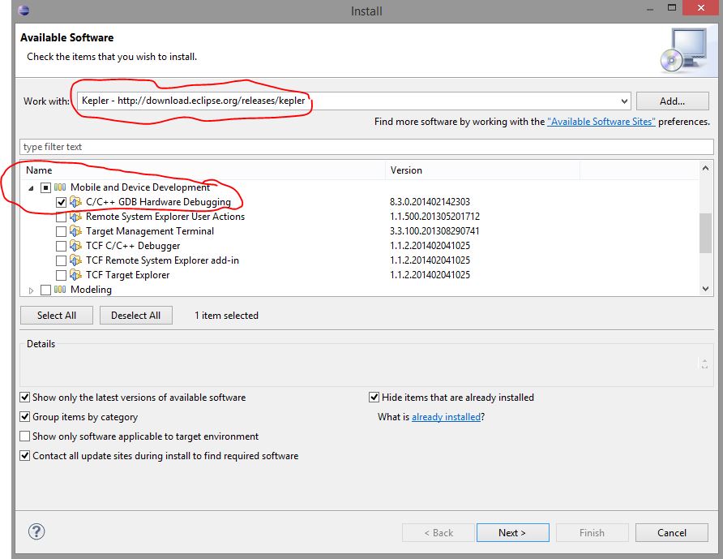This screenshot has height=559, width=723.
Task: Maximize the Install window
Action: click(672, 8)
